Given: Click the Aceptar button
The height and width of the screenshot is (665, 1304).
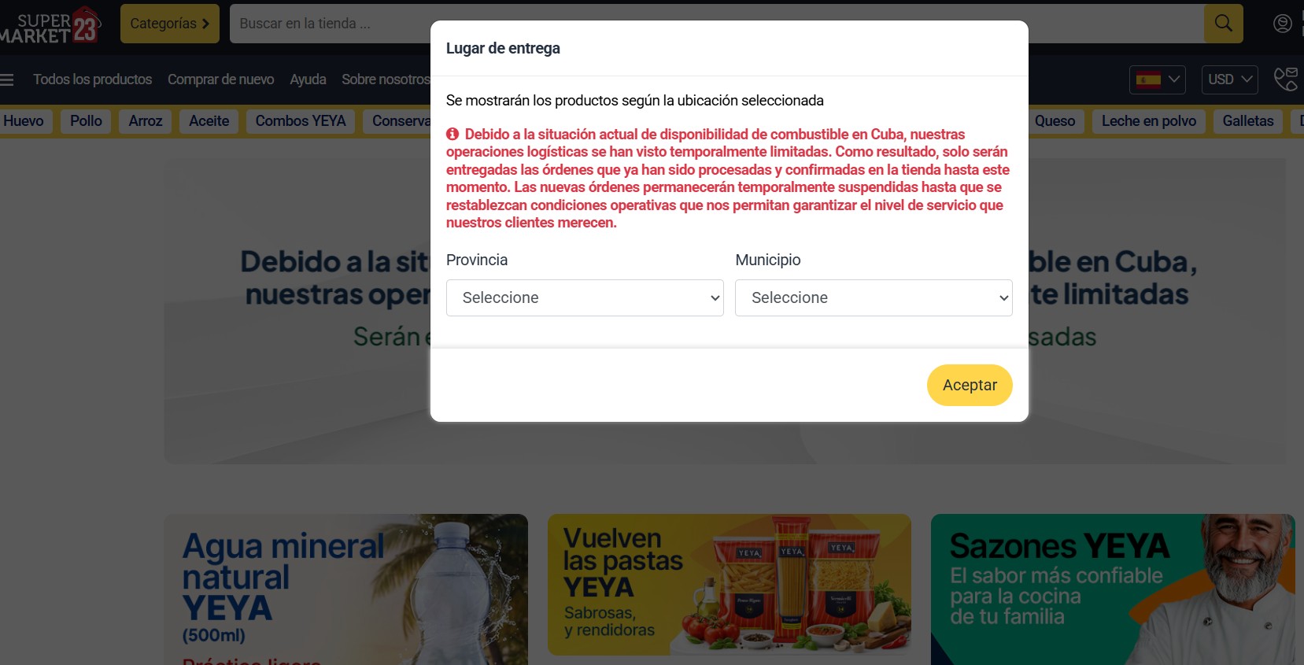Looking at the screenshot, I should (x=970, y=385).
